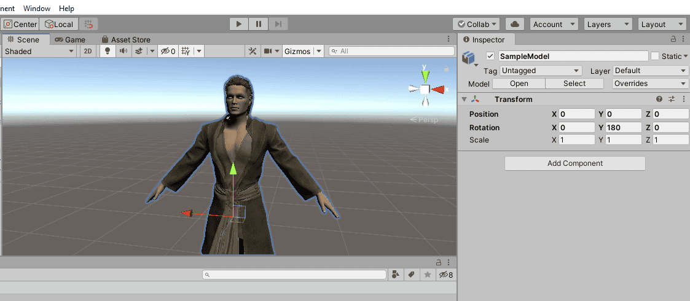
Task: Open the Window menu
Action: pos(36,9)
